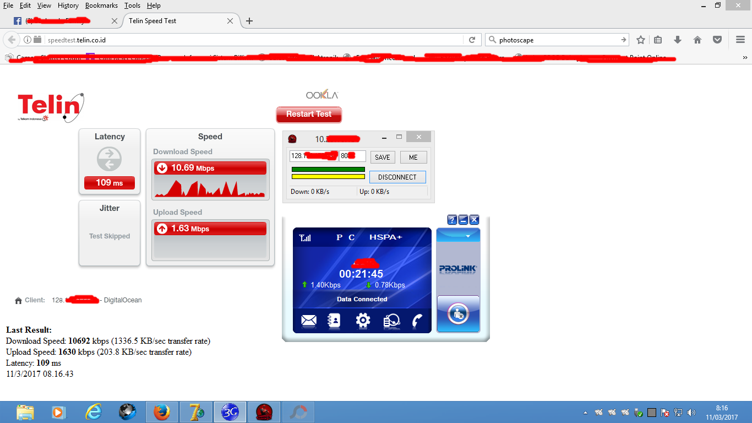Open the messages envelope icon in Prolink
Image resolution: width=752 pixels, height=423 pixels.
pos(309,321)
